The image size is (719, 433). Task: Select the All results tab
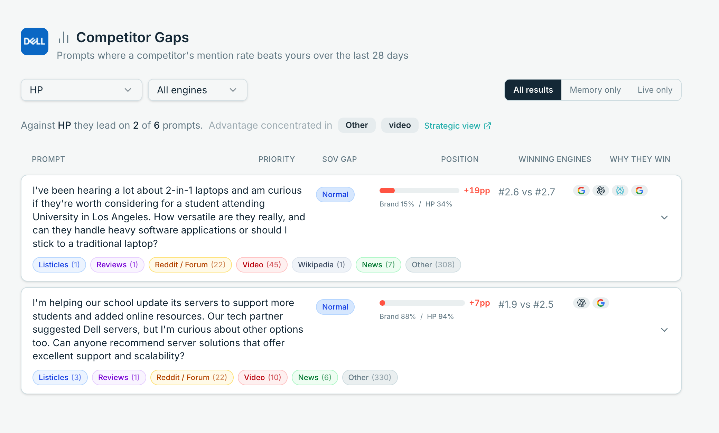click(533, 90)
